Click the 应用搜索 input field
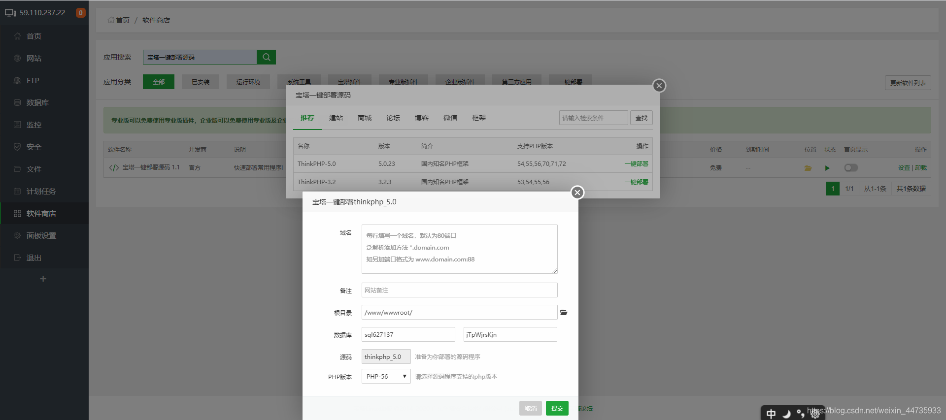This screenshot has width=946, height=420. coord(200,57)
